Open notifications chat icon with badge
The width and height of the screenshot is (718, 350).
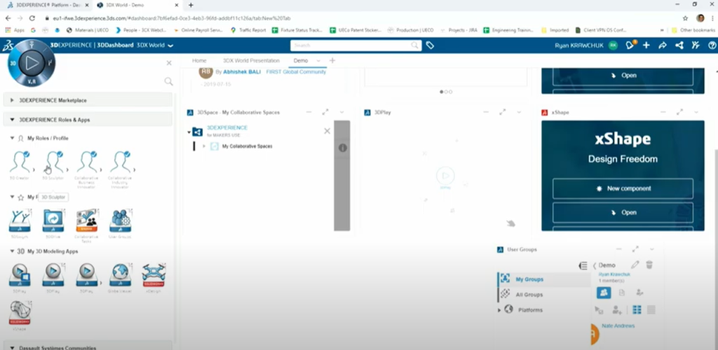pyautogui.click(x=630, y=45)
